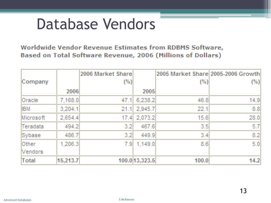Click Sybase's 2006 revenue 486.7
Screen dimensions: 271x203
coord(72,135)
